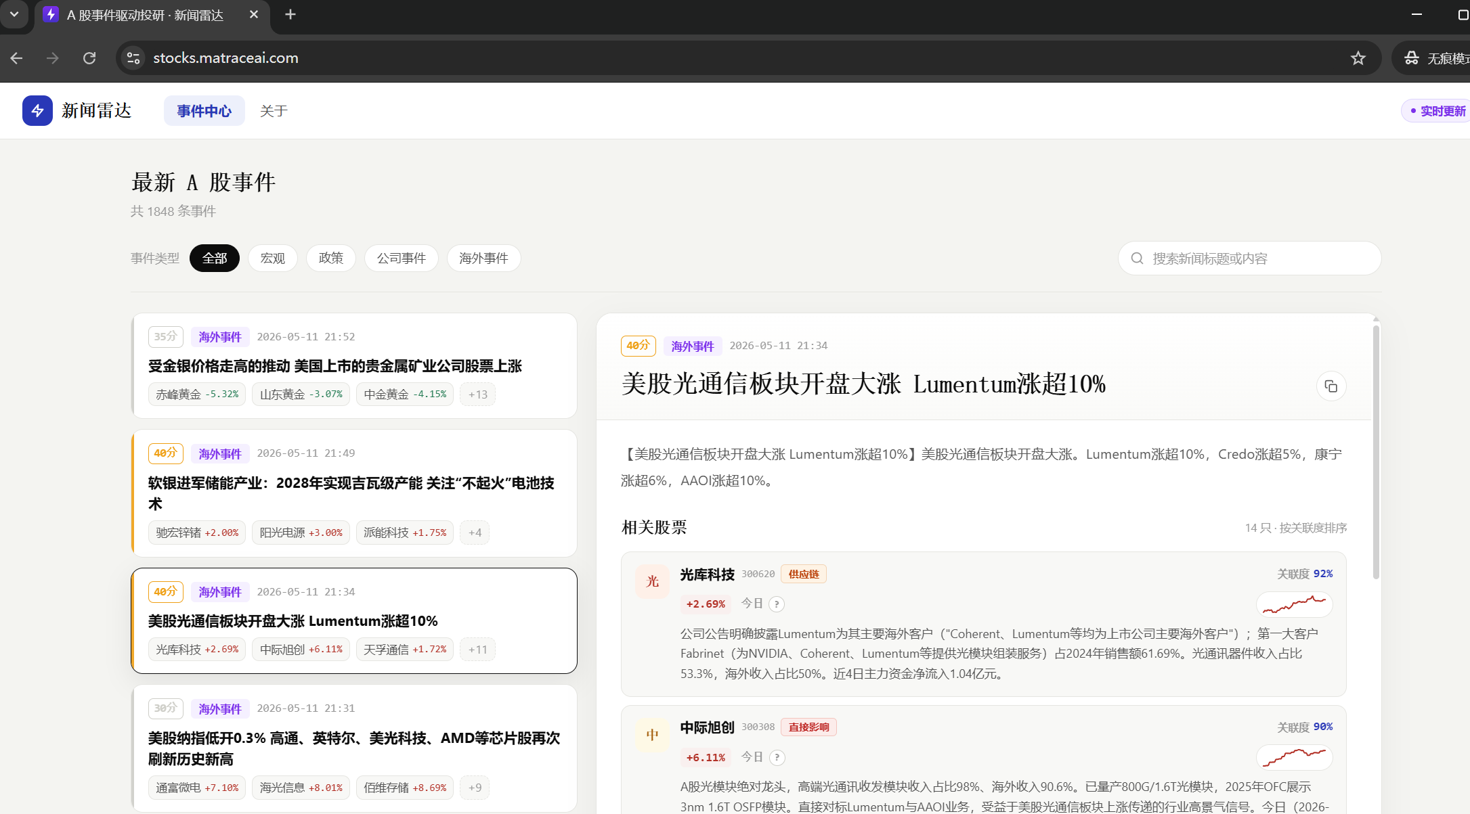Click the 光库科技 sparkline chart thumbnail
Image resolution: width=1470 pixels, height=814 pixels.
[1295, 604]
